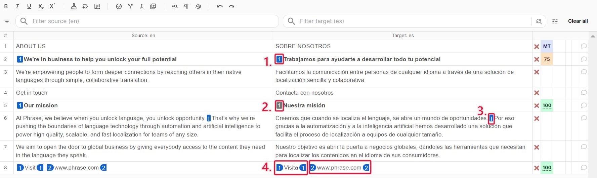The height and width of the screenshot is (178, 597).
Task: Click the 'Facilitamos la comunicación' target segment
Action: (x=402, y=76)
